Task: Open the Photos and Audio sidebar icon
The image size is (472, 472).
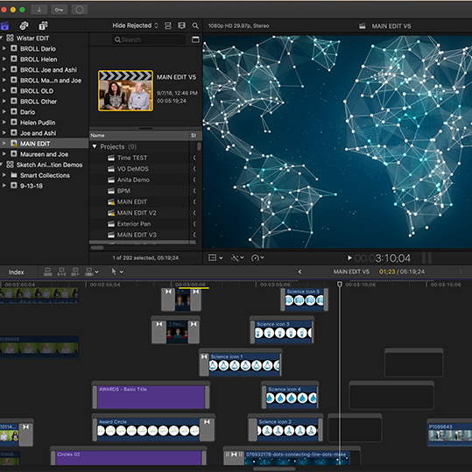Action: tap(25, 26)
